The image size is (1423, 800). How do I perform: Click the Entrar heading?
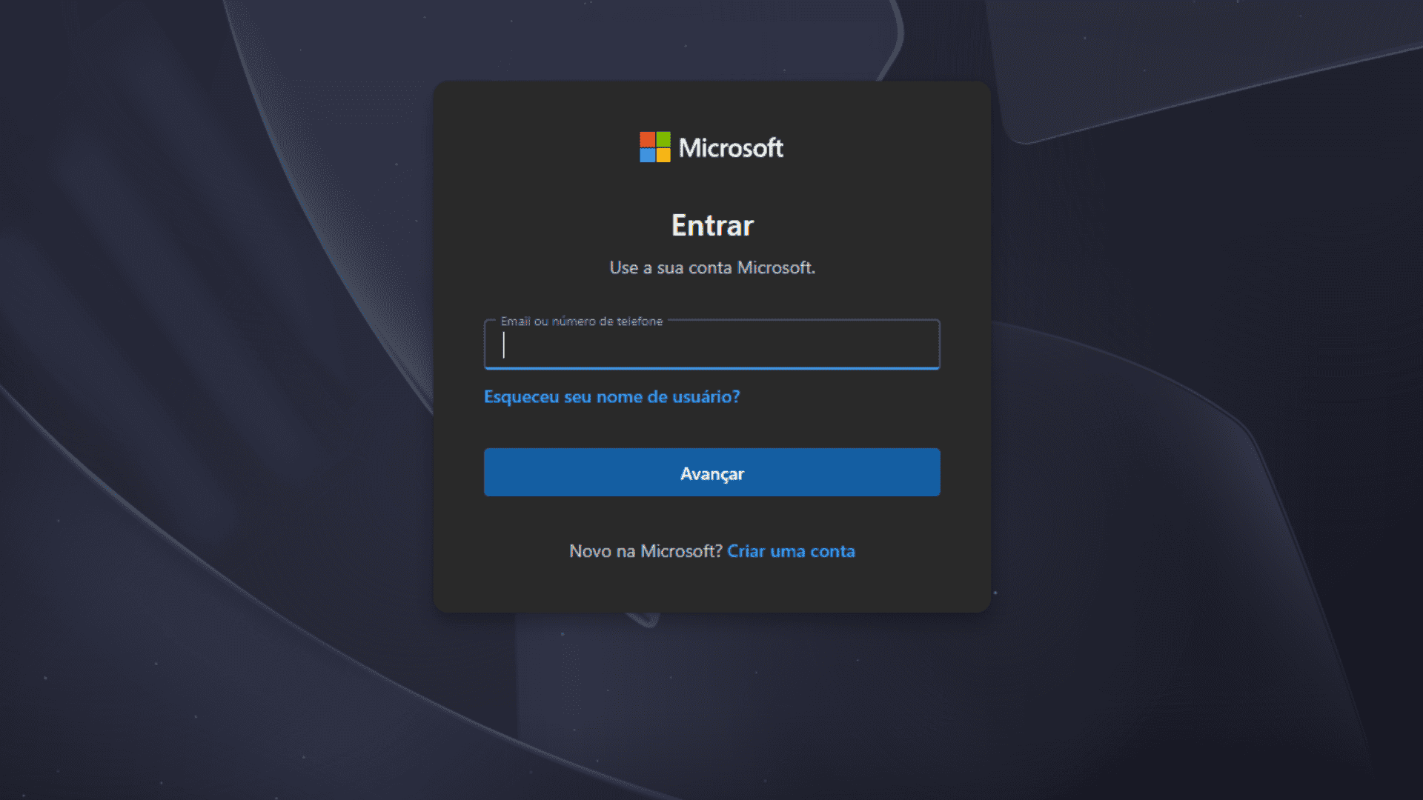pyautogui.click(x=711, y=224)
